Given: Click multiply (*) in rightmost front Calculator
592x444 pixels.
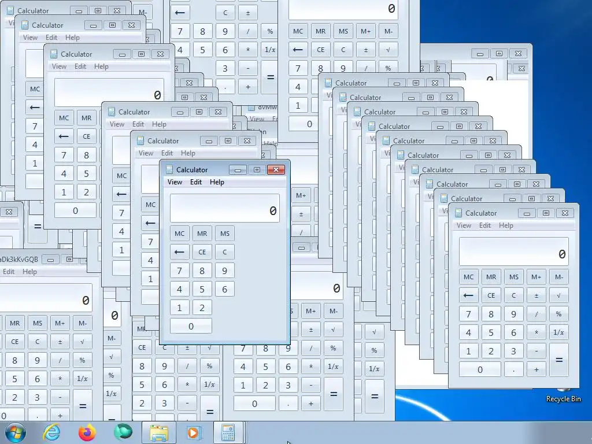Looking at the screenshot, I should (536, 332).
